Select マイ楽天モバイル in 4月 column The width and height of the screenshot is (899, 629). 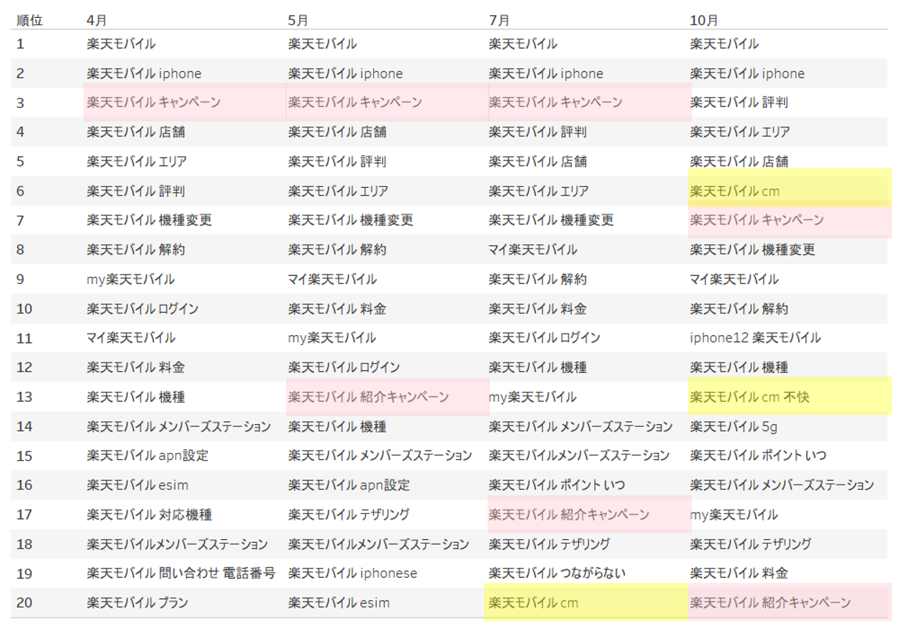pyautogui.click(x=131, y=338)
